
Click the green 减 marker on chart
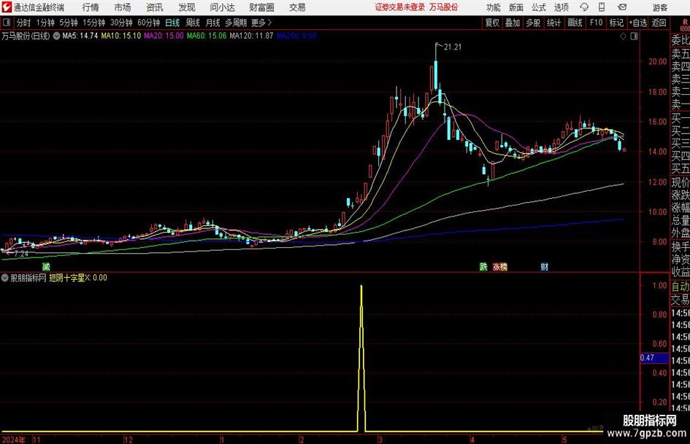point(46,266)
